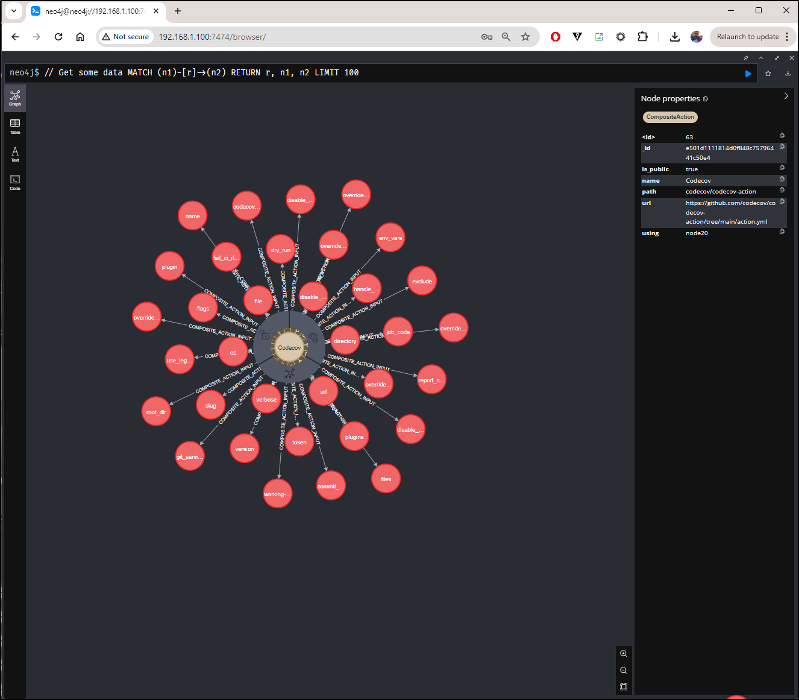Select the central Codecov node
The height and width of the screenshot is (700, 799).
point(289,348)
